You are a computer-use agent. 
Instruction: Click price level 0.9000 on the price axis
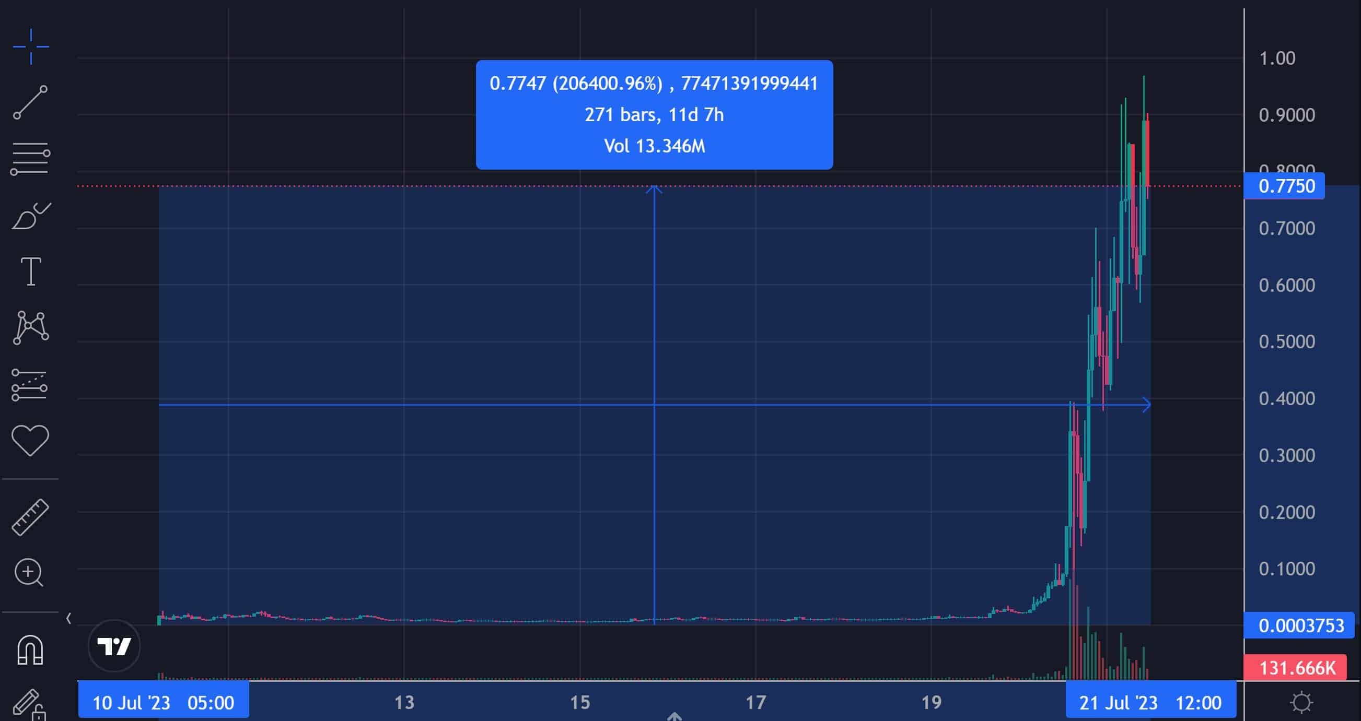coord(1286,115)
